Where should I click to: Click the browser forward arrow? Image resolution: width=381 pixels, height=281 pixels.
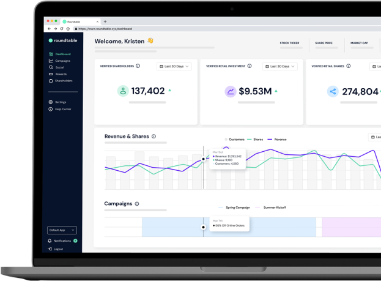coord(56,29)
